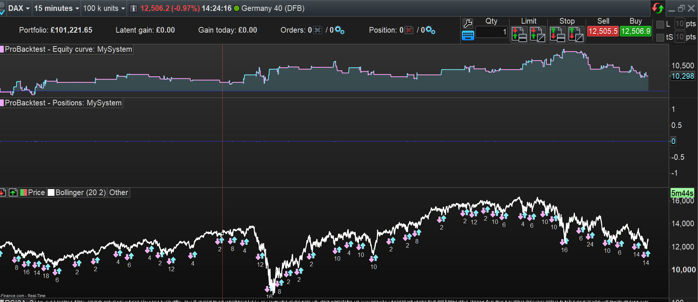Click the tS points input field

(680, 37)
